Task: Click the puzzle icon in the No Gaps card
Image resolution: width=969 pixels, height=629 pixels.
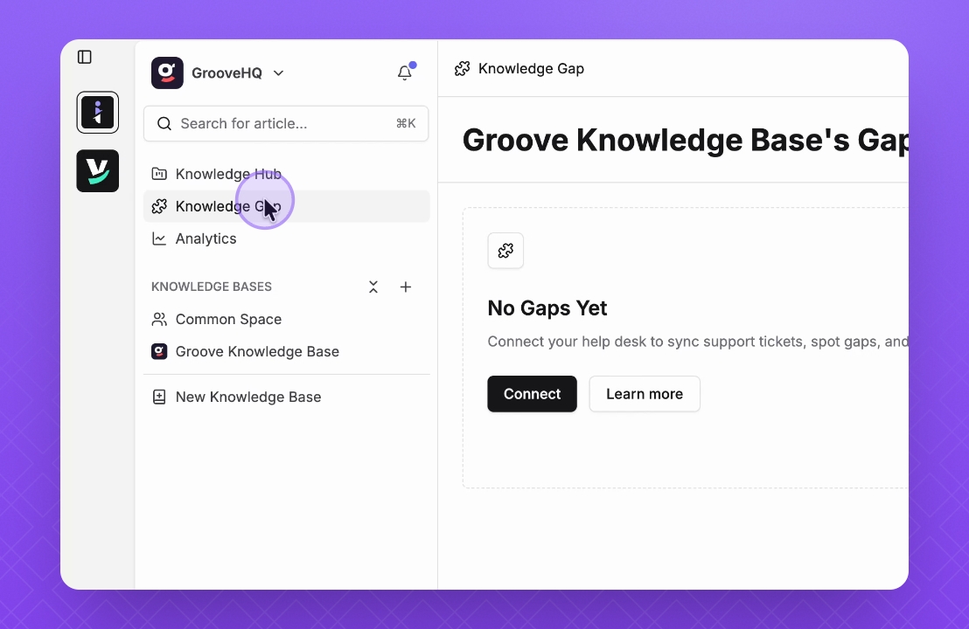Action: click(x=505, y=251)
